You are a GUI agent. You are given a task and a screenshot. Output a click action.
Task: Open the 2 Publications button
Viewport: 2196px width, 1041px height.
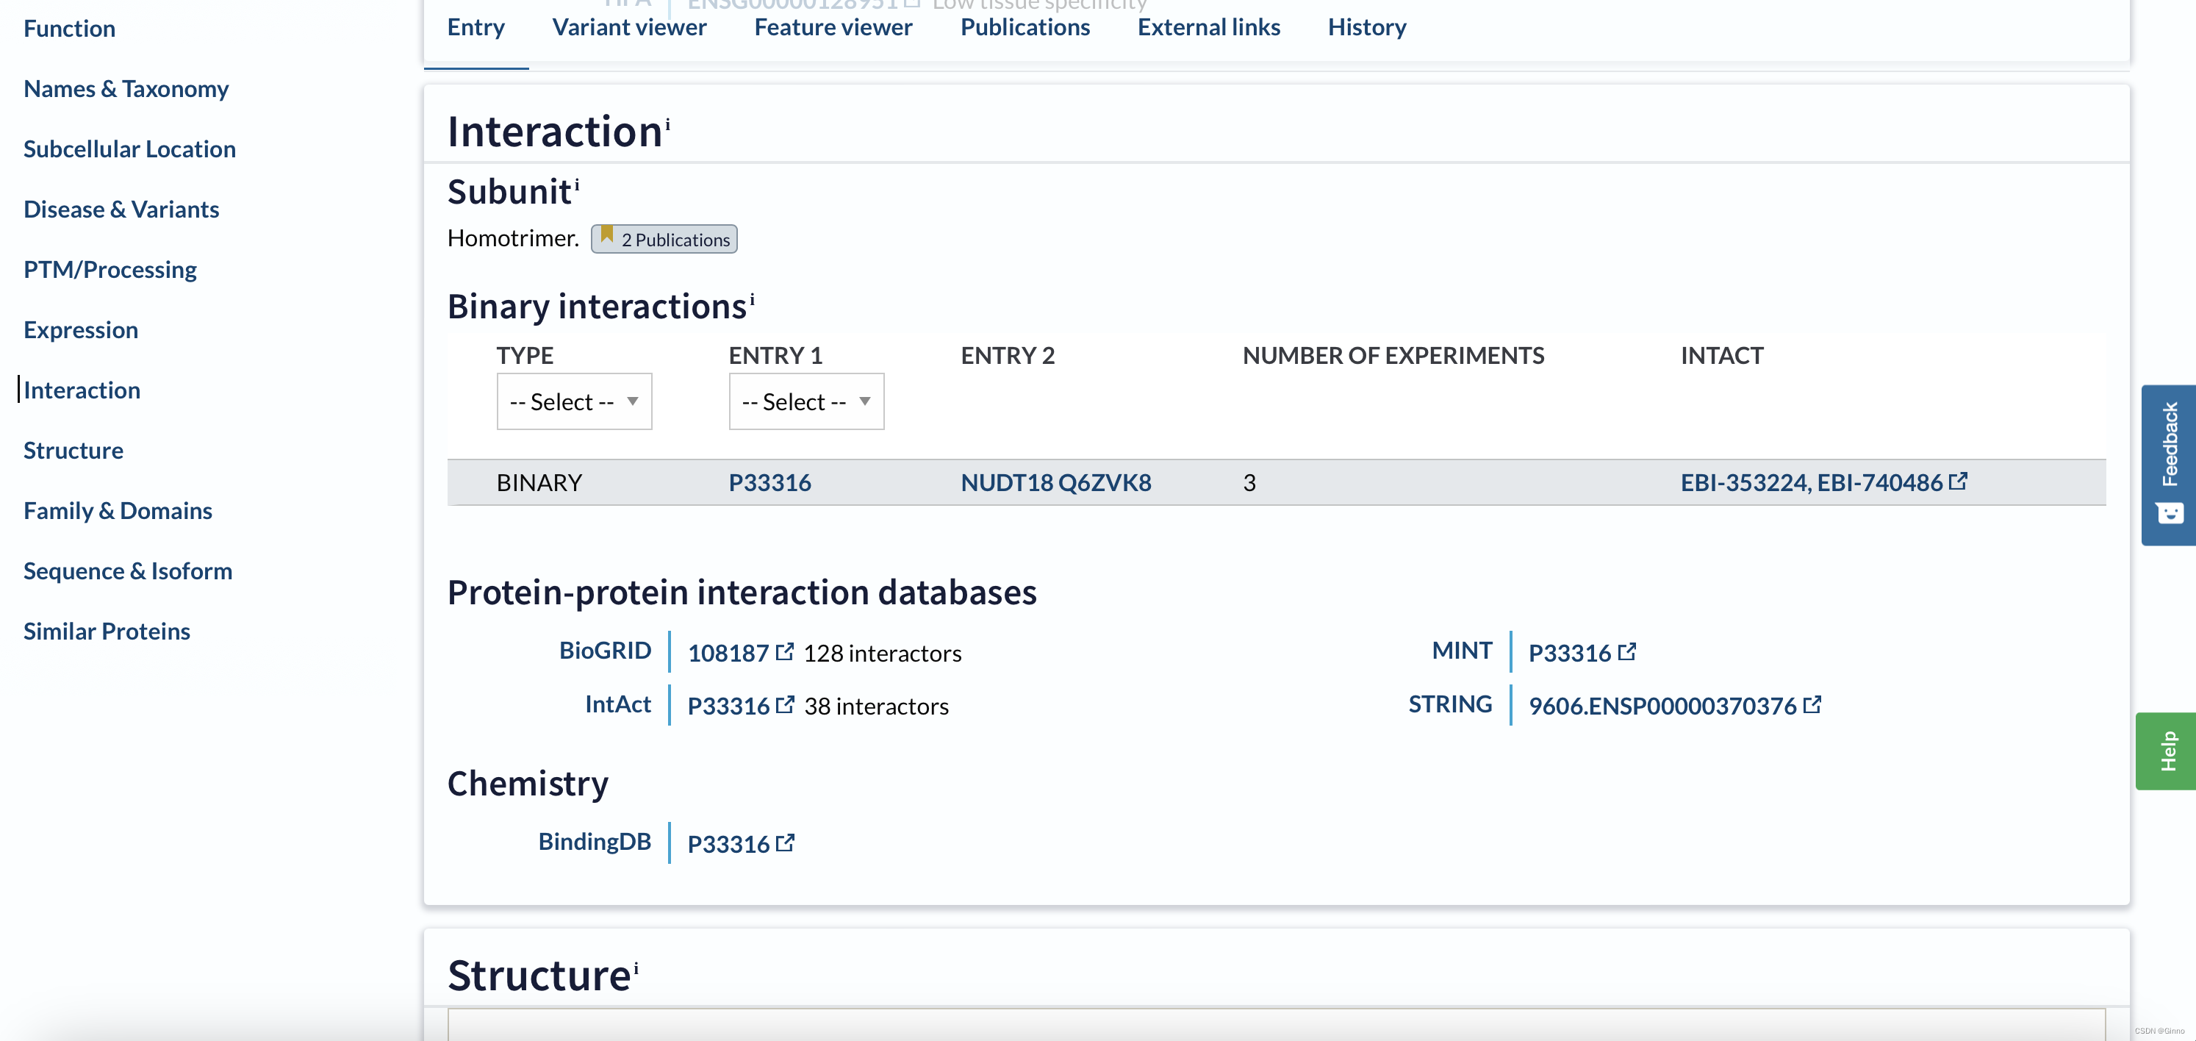664,239
